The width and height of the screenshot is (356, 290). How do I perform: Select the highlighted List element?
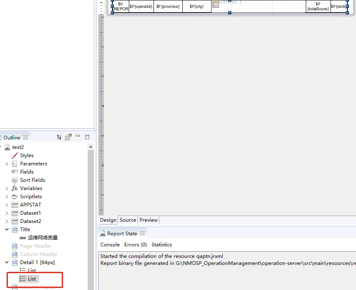28,278
